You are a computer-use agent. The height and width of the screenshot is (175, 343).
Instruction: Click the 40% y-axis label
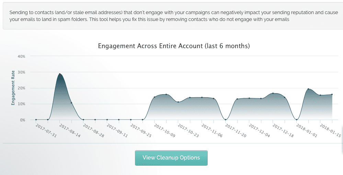(x=21, y=56)
